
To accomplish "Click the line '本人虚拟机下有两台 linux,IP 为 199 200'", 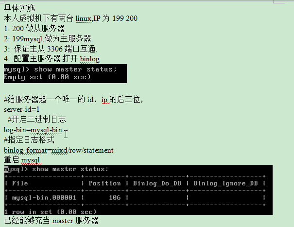I will pyautogui.click(x=70, y=18).
